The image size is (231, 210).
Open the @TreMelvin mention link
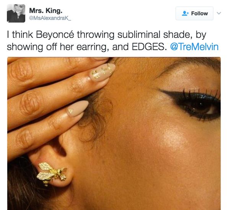(194, 47)
